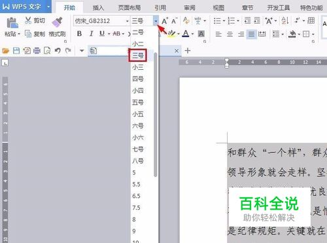Open the WPS 文字 application menu button

[x=26, y=7]
